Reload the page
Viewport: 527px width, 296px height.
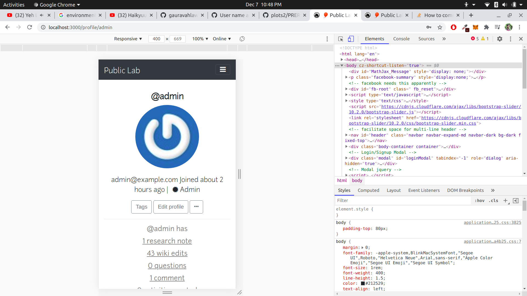click(30, 27)
